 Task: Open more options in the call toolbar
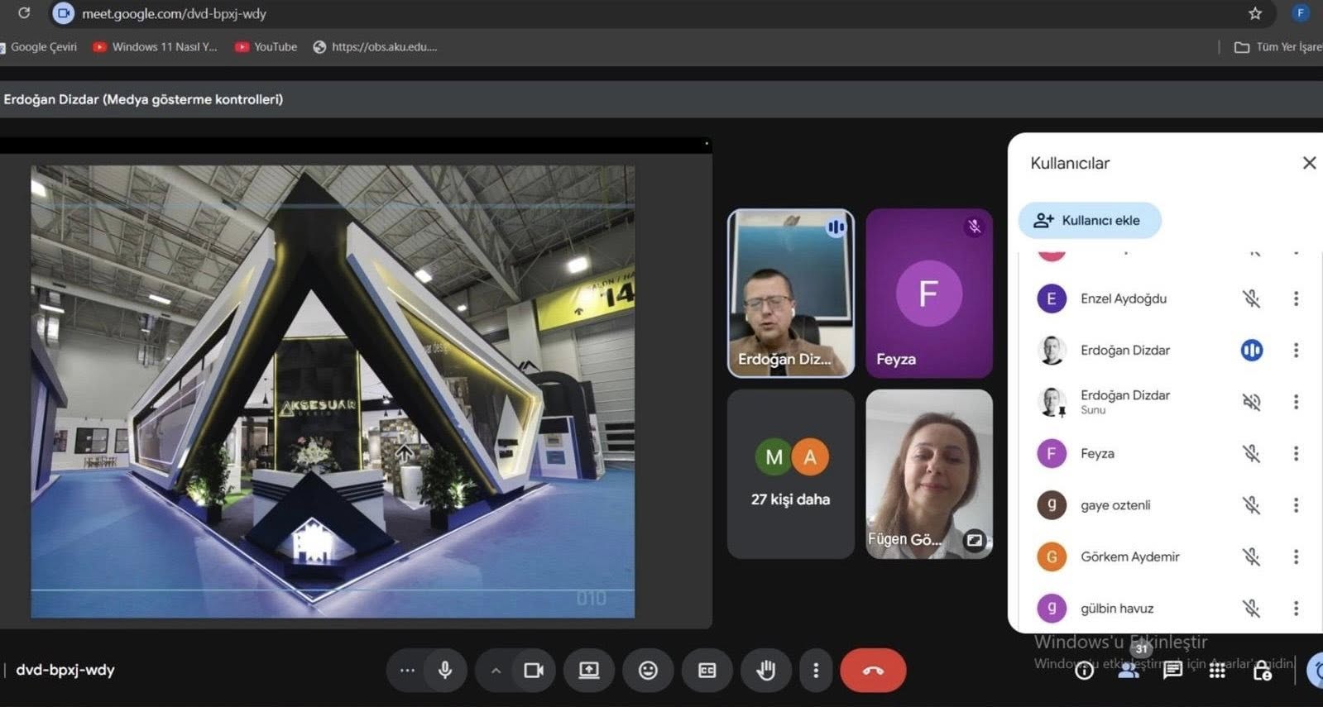[816, 670]
